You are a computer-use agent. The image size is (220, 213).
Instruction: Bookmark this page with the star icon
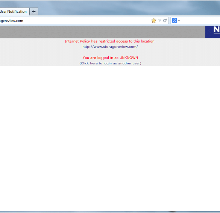pos(154,21)
